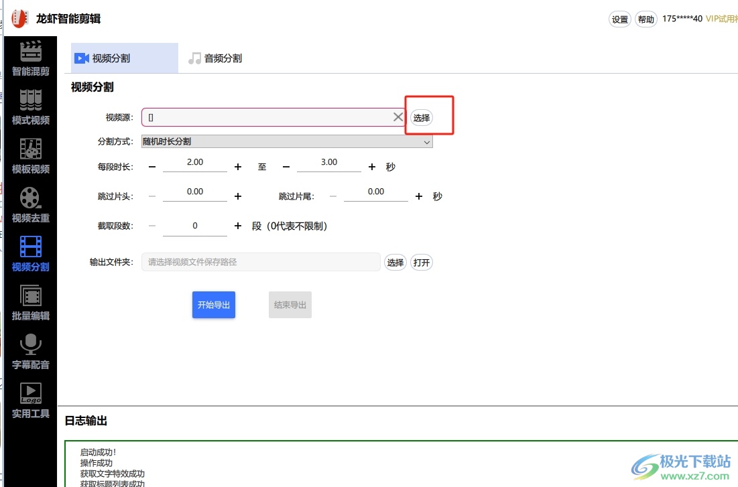Viewport: 738px width, 487px height.
Task: Clear the 视频源 field with X icon
Action: tap(398, 117)
